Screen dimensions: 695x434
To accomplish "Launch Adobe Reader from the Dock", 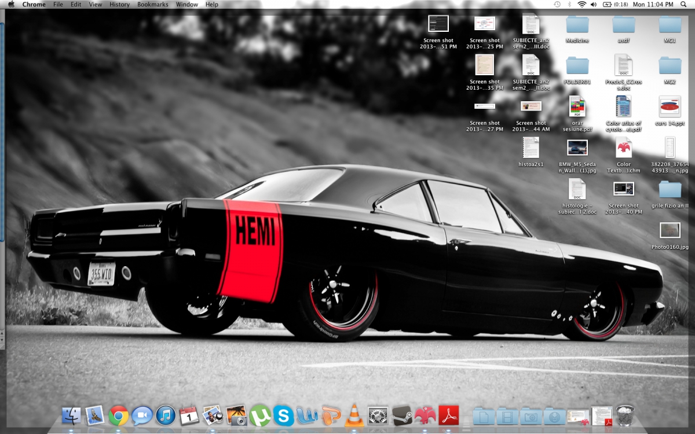I will coord(449,415).
